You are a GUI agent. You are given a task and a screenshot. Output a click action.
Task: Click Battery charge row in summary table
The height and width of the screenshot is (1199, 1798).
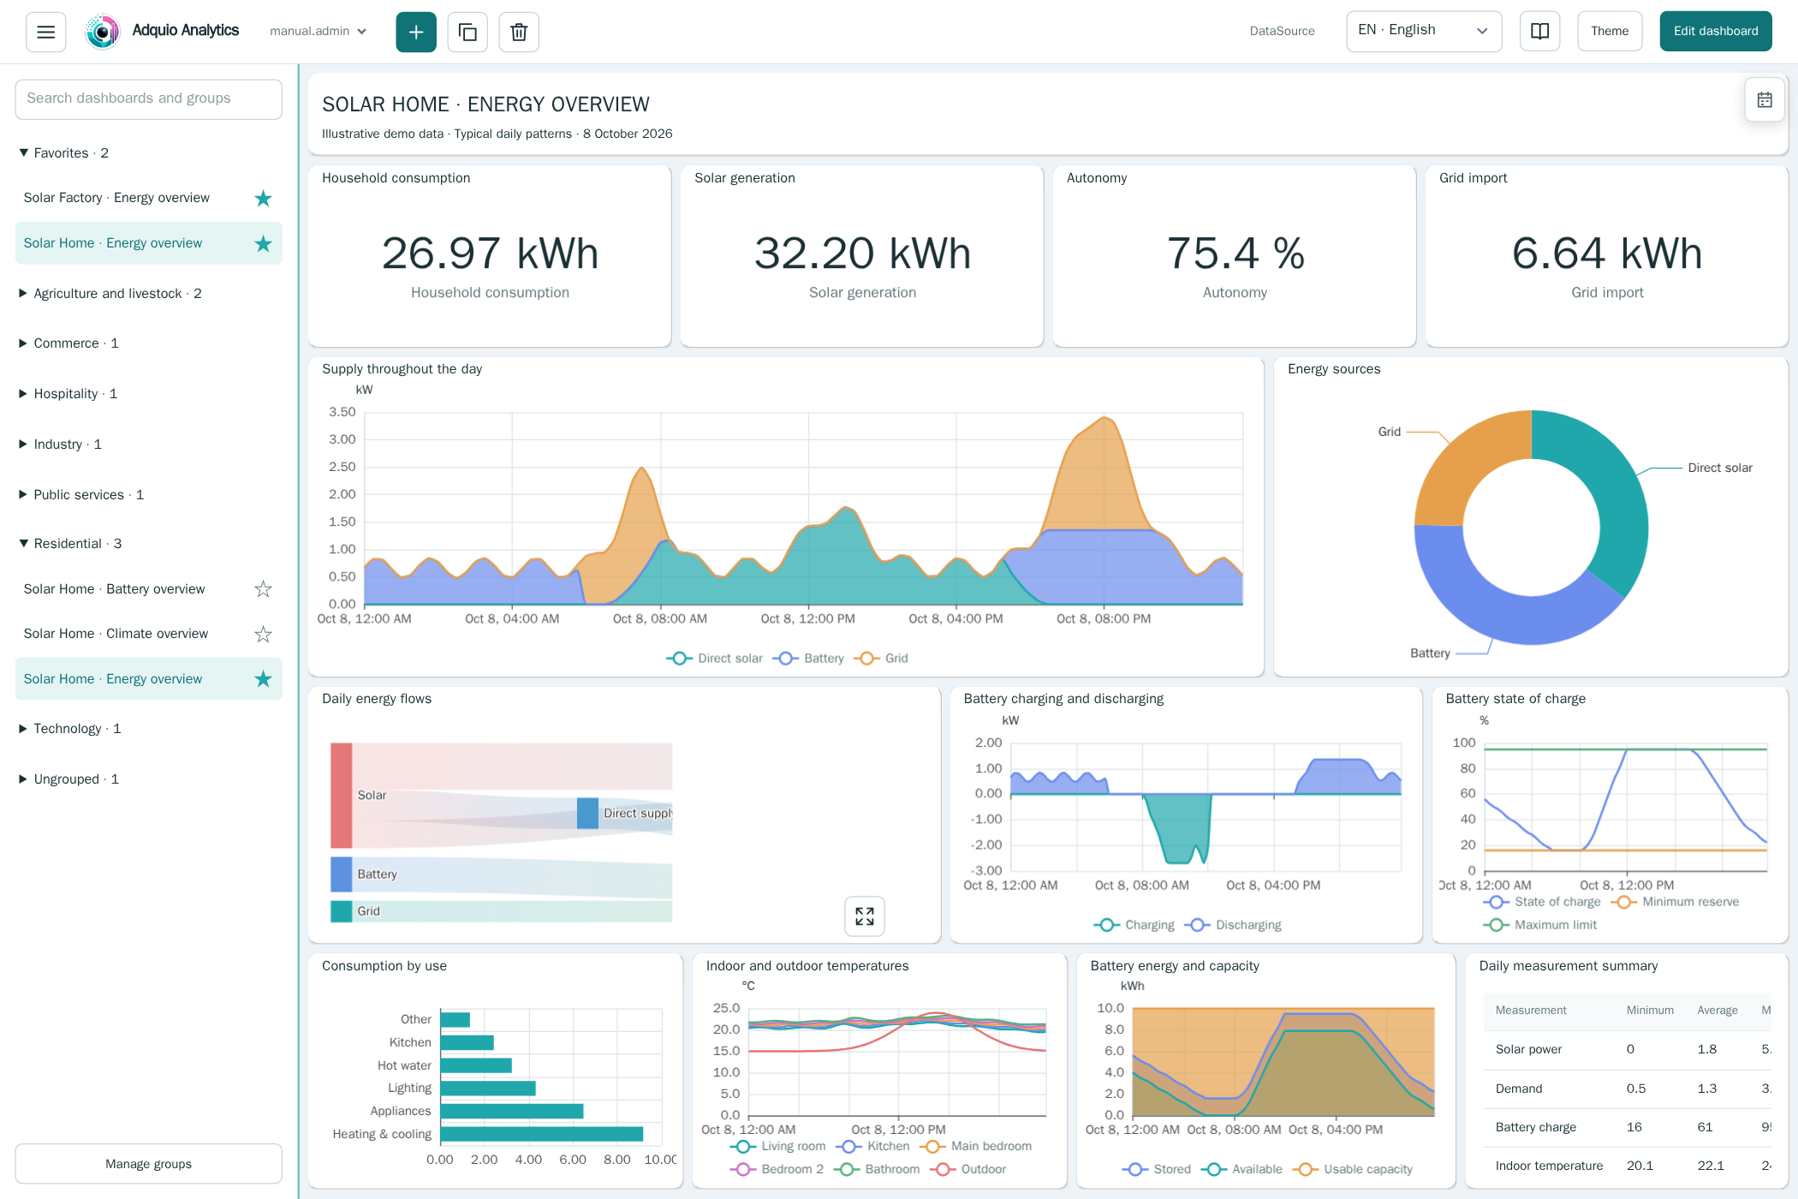tap(1627, 1127)
